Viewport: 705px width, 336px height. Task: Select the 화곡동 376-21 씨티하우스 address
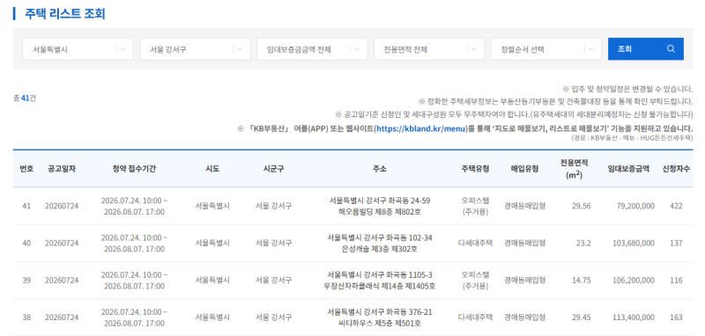pyautogui.click(x=380, y=318)
